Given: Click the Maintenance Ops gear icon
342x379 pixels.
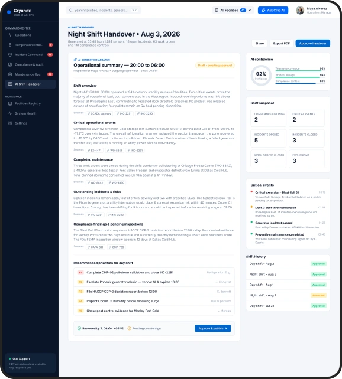Looking at the screenshot, I should (x=10, y=74).
